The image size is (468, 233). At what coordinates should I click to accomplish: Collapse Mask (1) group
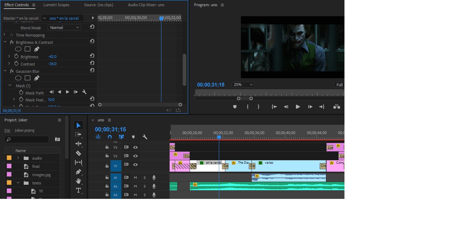point(10,85)
